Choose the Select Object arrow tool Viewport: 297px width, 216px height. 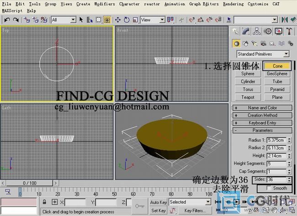81,20
